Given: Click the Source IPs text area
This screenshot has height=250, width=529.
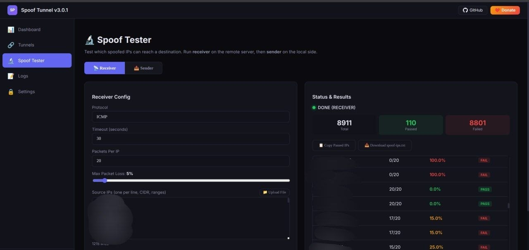Looking at the screenshot, I should pyautogui.click(x=191, y=218).
